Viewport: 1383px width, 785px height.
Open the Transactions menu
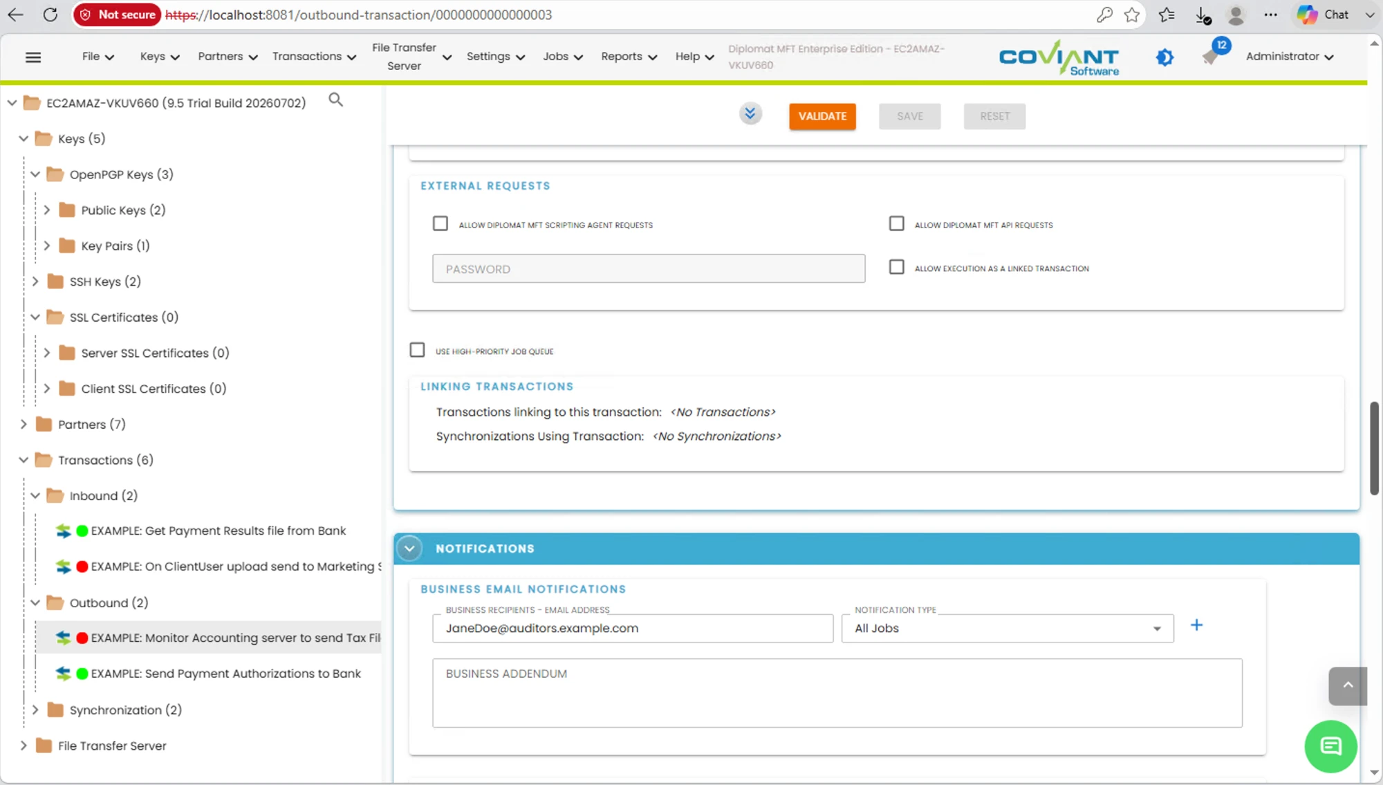coord(314,57)
